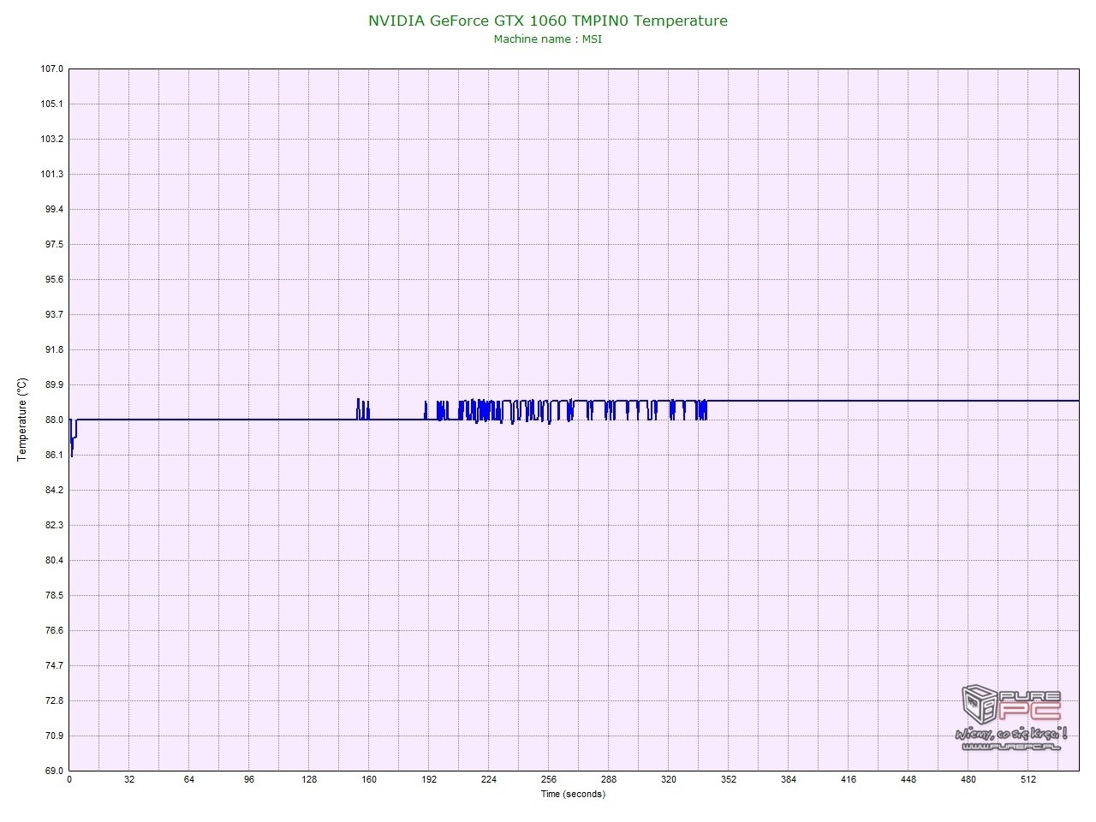The height and width of the screenshot is (822, 1096).
Task: Click the 416 time axis value
Action: [x=849, y=779]
